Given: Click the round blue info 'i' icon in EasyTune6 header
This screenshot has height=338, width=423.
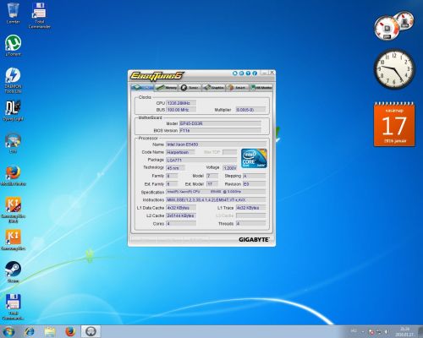Looking at the screenshot, I should [x=255, y=74].
